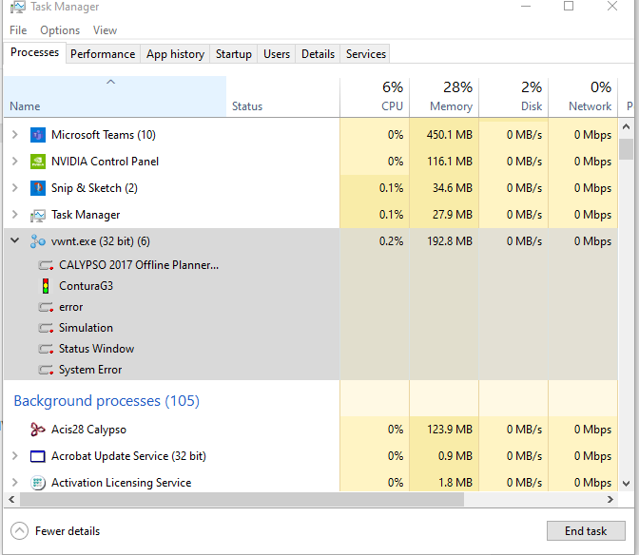Click Fewer details link
This screenshot has width=639, height=555.
point(68,531)
